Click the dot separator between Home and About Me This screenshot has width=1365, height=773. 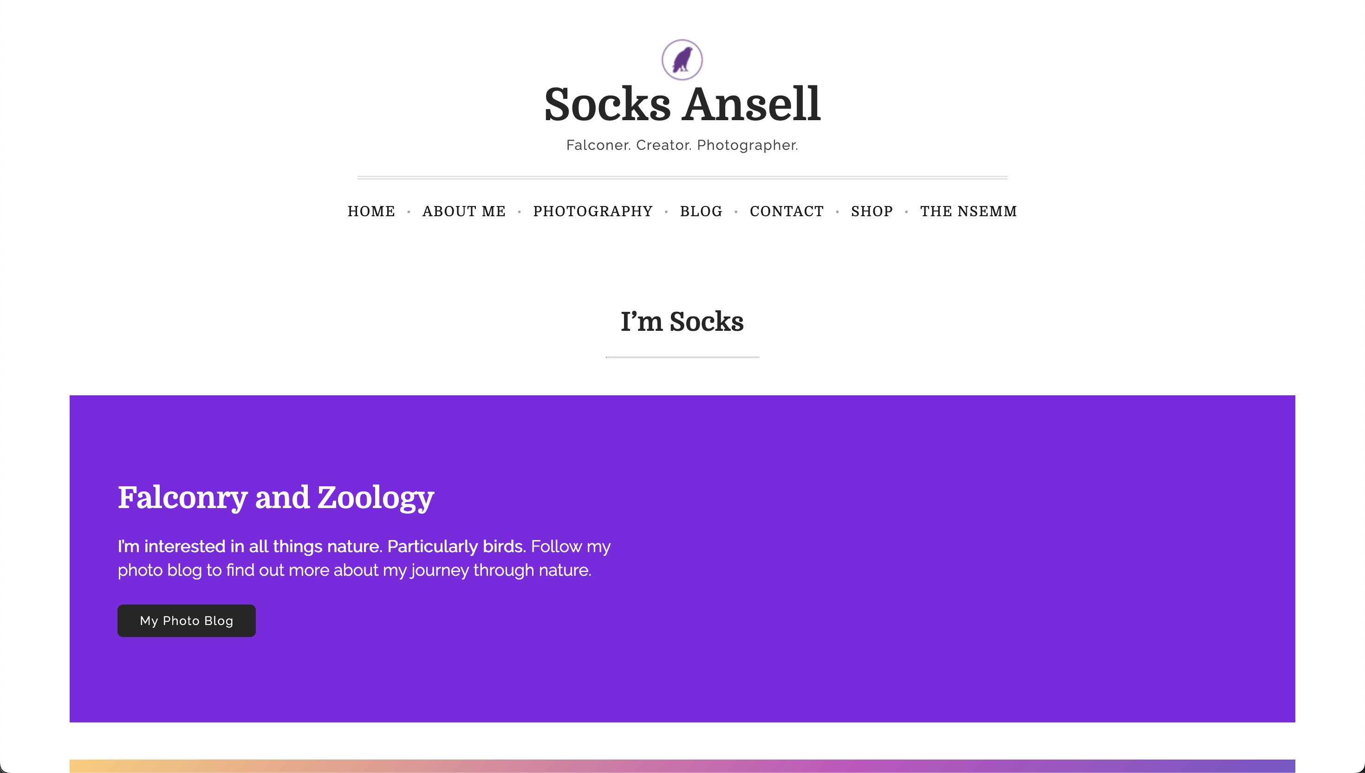coord(409,212)
